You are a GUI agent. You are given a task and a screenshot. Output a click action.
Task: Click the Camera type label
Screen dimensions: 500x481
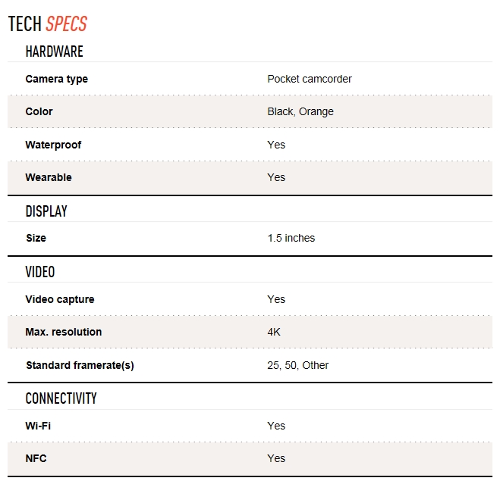[x=56, y=79]
